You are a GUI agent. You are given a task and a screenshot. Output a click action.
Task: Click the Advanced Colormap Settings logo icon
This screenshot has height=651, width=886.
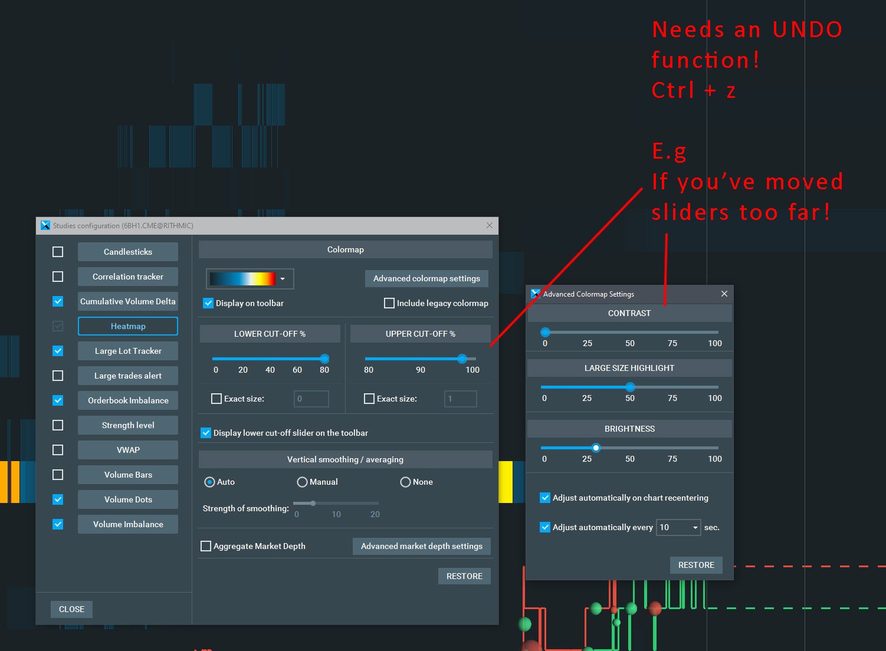(535, 294)
